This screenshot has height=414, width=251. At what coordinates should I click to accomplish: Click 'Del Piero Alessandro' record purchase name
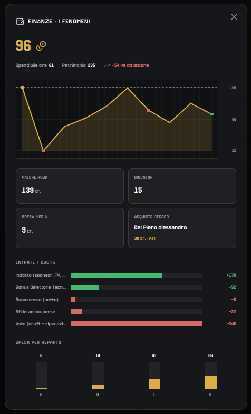(x=160, y=228)
